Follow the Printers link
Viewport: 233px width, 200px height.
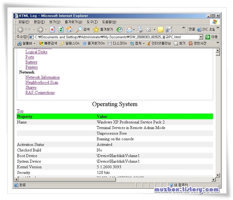pos(32,67)
